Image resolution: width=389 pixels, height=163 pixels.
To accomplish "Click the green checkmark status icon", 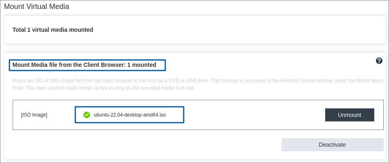I will pyautogui.click(x=87, y=115).
